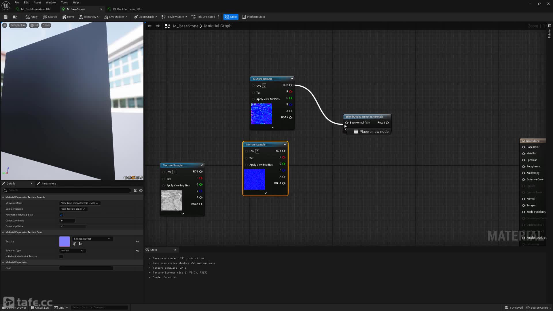The height and width of the screenshot is (311, 553).
Task: Select the top normal map preview thumbnail
Action: (262, 114)
